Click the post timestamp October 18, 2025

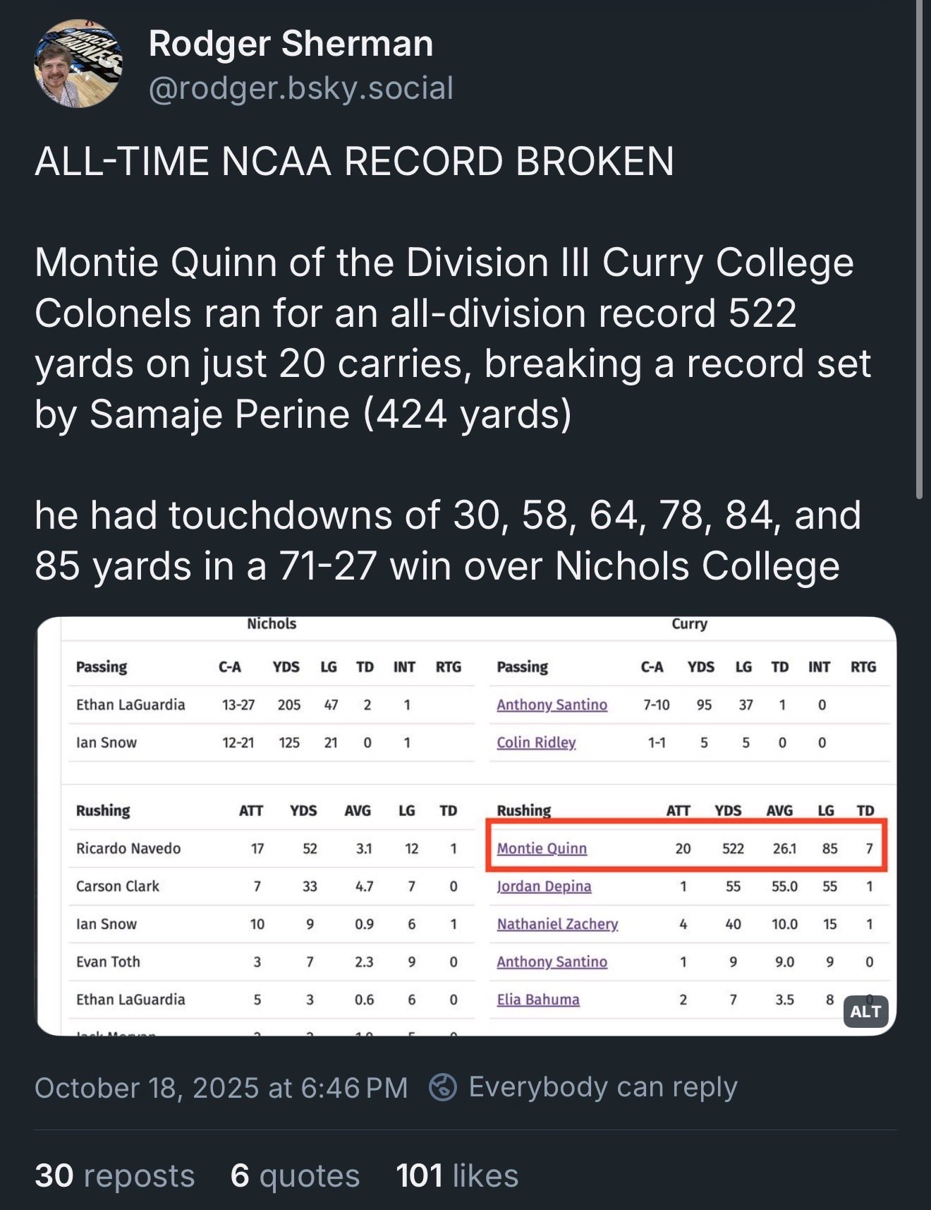click(221, 1088)
